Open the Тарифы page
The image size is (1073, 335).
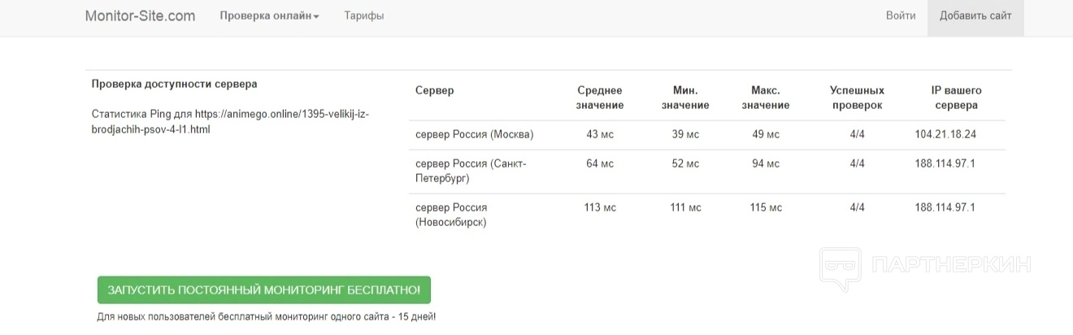[x=363, y=15]
